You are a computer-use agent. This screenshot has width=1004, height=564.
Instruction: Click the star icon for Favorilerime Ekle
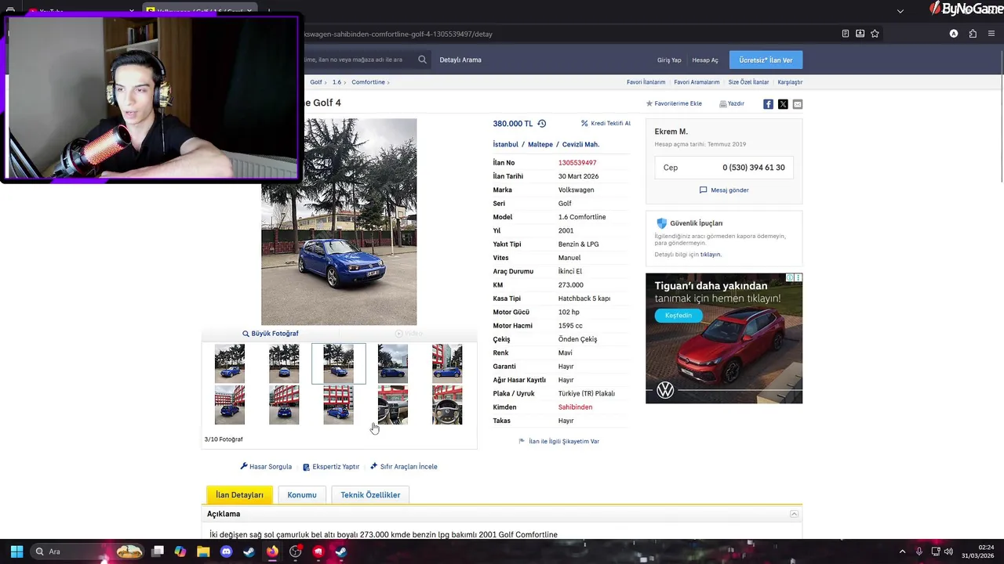click(x=649, y=103)
